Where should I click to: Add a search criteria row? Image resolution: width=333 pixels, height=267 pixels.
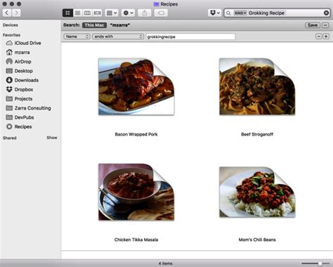point(326,37)
